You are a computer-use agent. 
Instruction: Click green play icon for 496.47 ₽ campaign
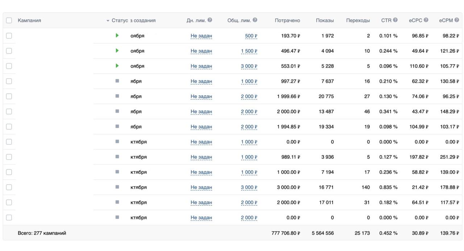pyautogui.click(x=117, y=51)
